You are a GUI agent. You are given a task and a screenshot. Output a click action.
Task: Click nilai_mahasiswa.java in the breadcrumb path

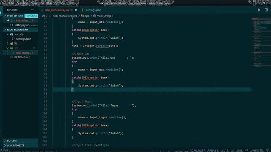65,16
